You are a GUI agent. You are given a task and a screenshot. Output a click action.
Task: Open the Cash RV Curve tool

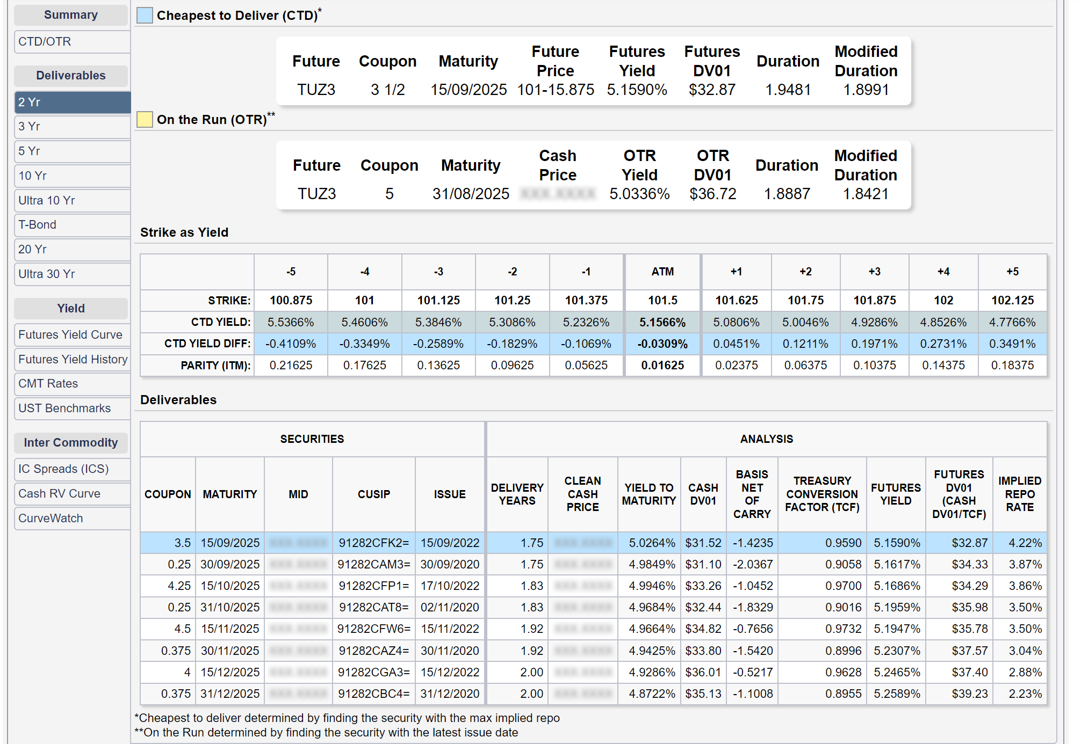point(72,494)
